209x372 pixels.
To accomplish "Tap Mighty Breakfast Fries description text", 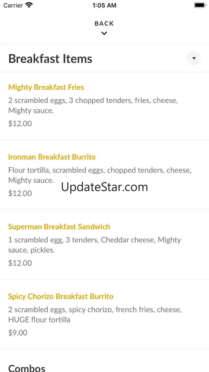I will click(93, 105).
